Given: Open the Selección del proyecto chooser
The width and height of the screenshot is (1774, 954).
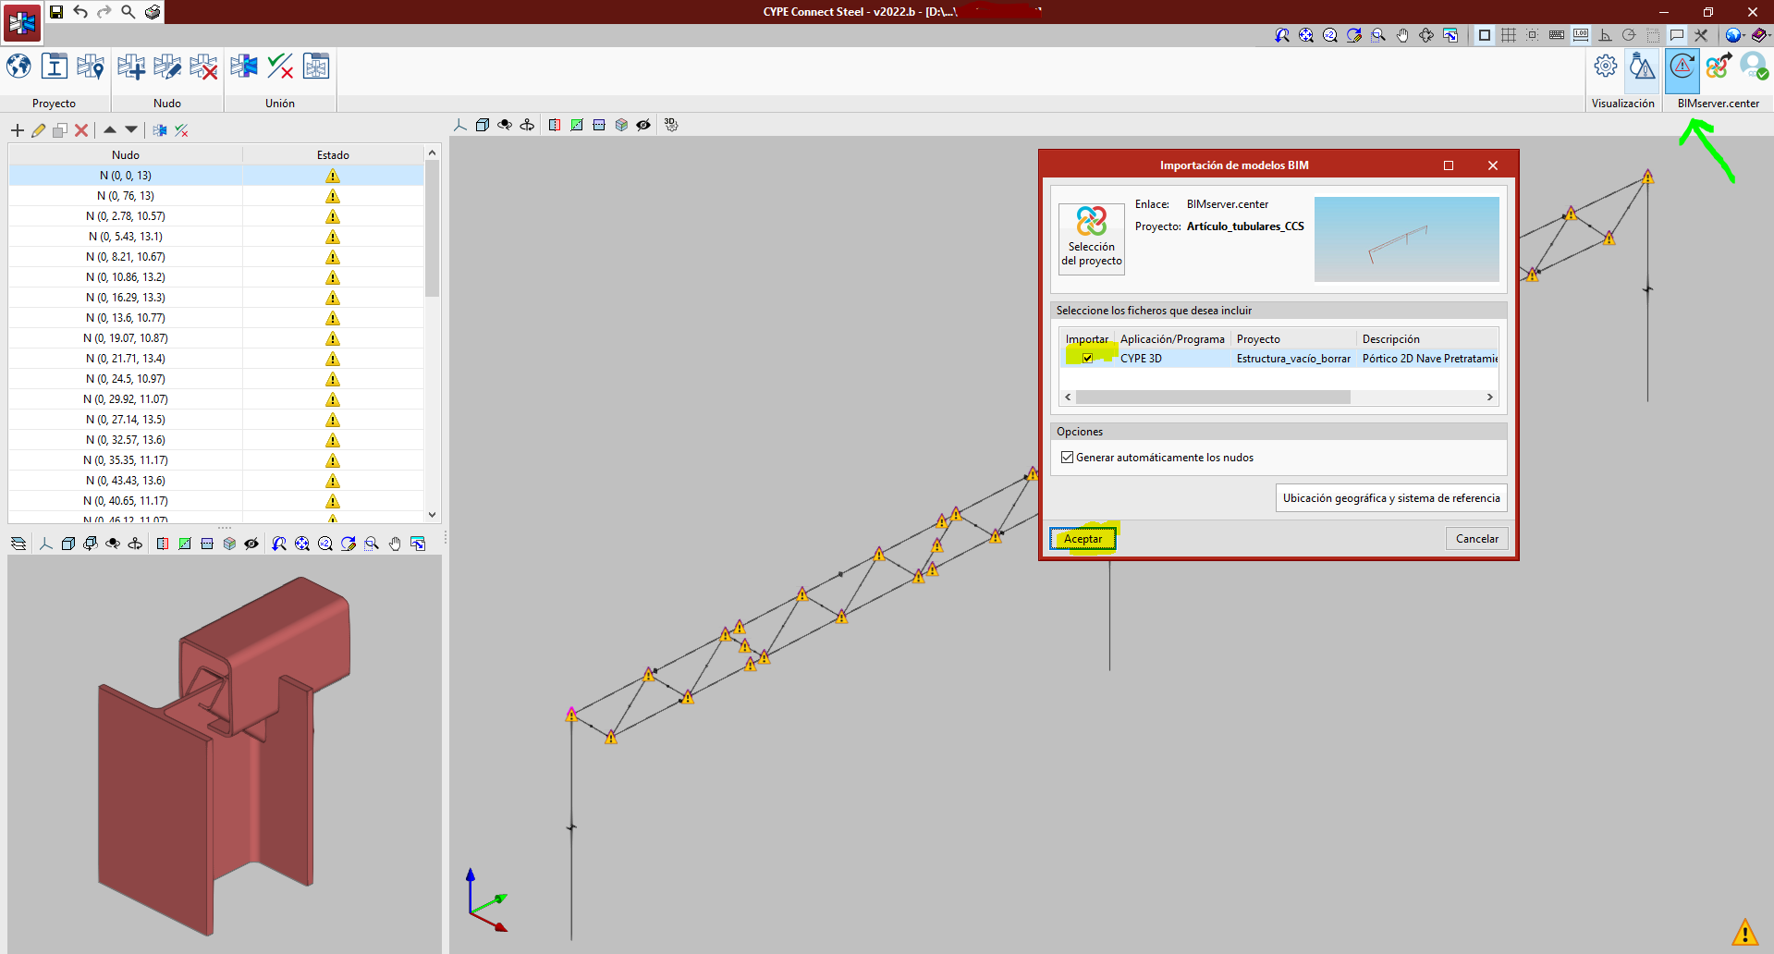Looking at the screenshot, I should click(x=1091, y=238).
